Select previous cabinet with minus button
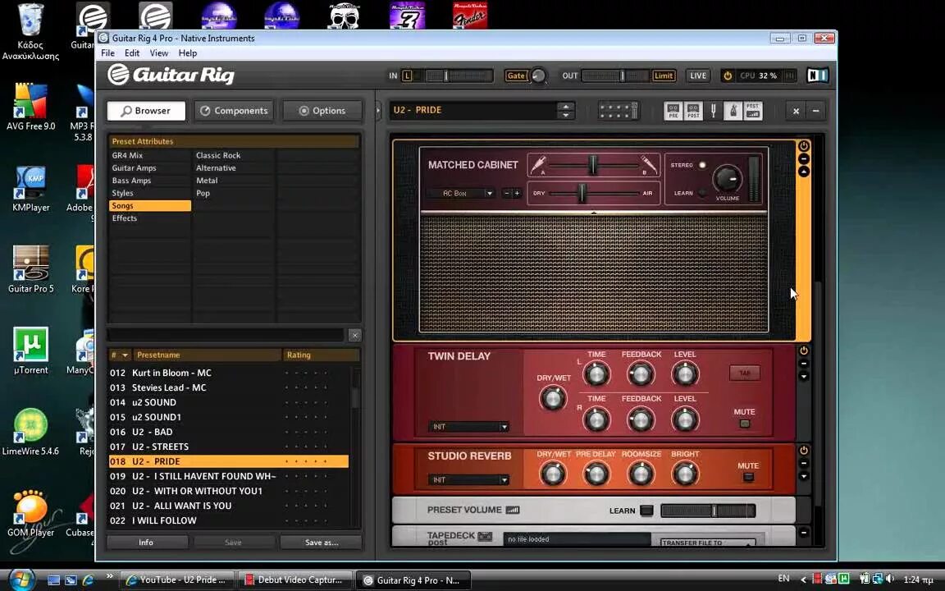The height and width of the screenshot is (591, 945). point(507,193)
